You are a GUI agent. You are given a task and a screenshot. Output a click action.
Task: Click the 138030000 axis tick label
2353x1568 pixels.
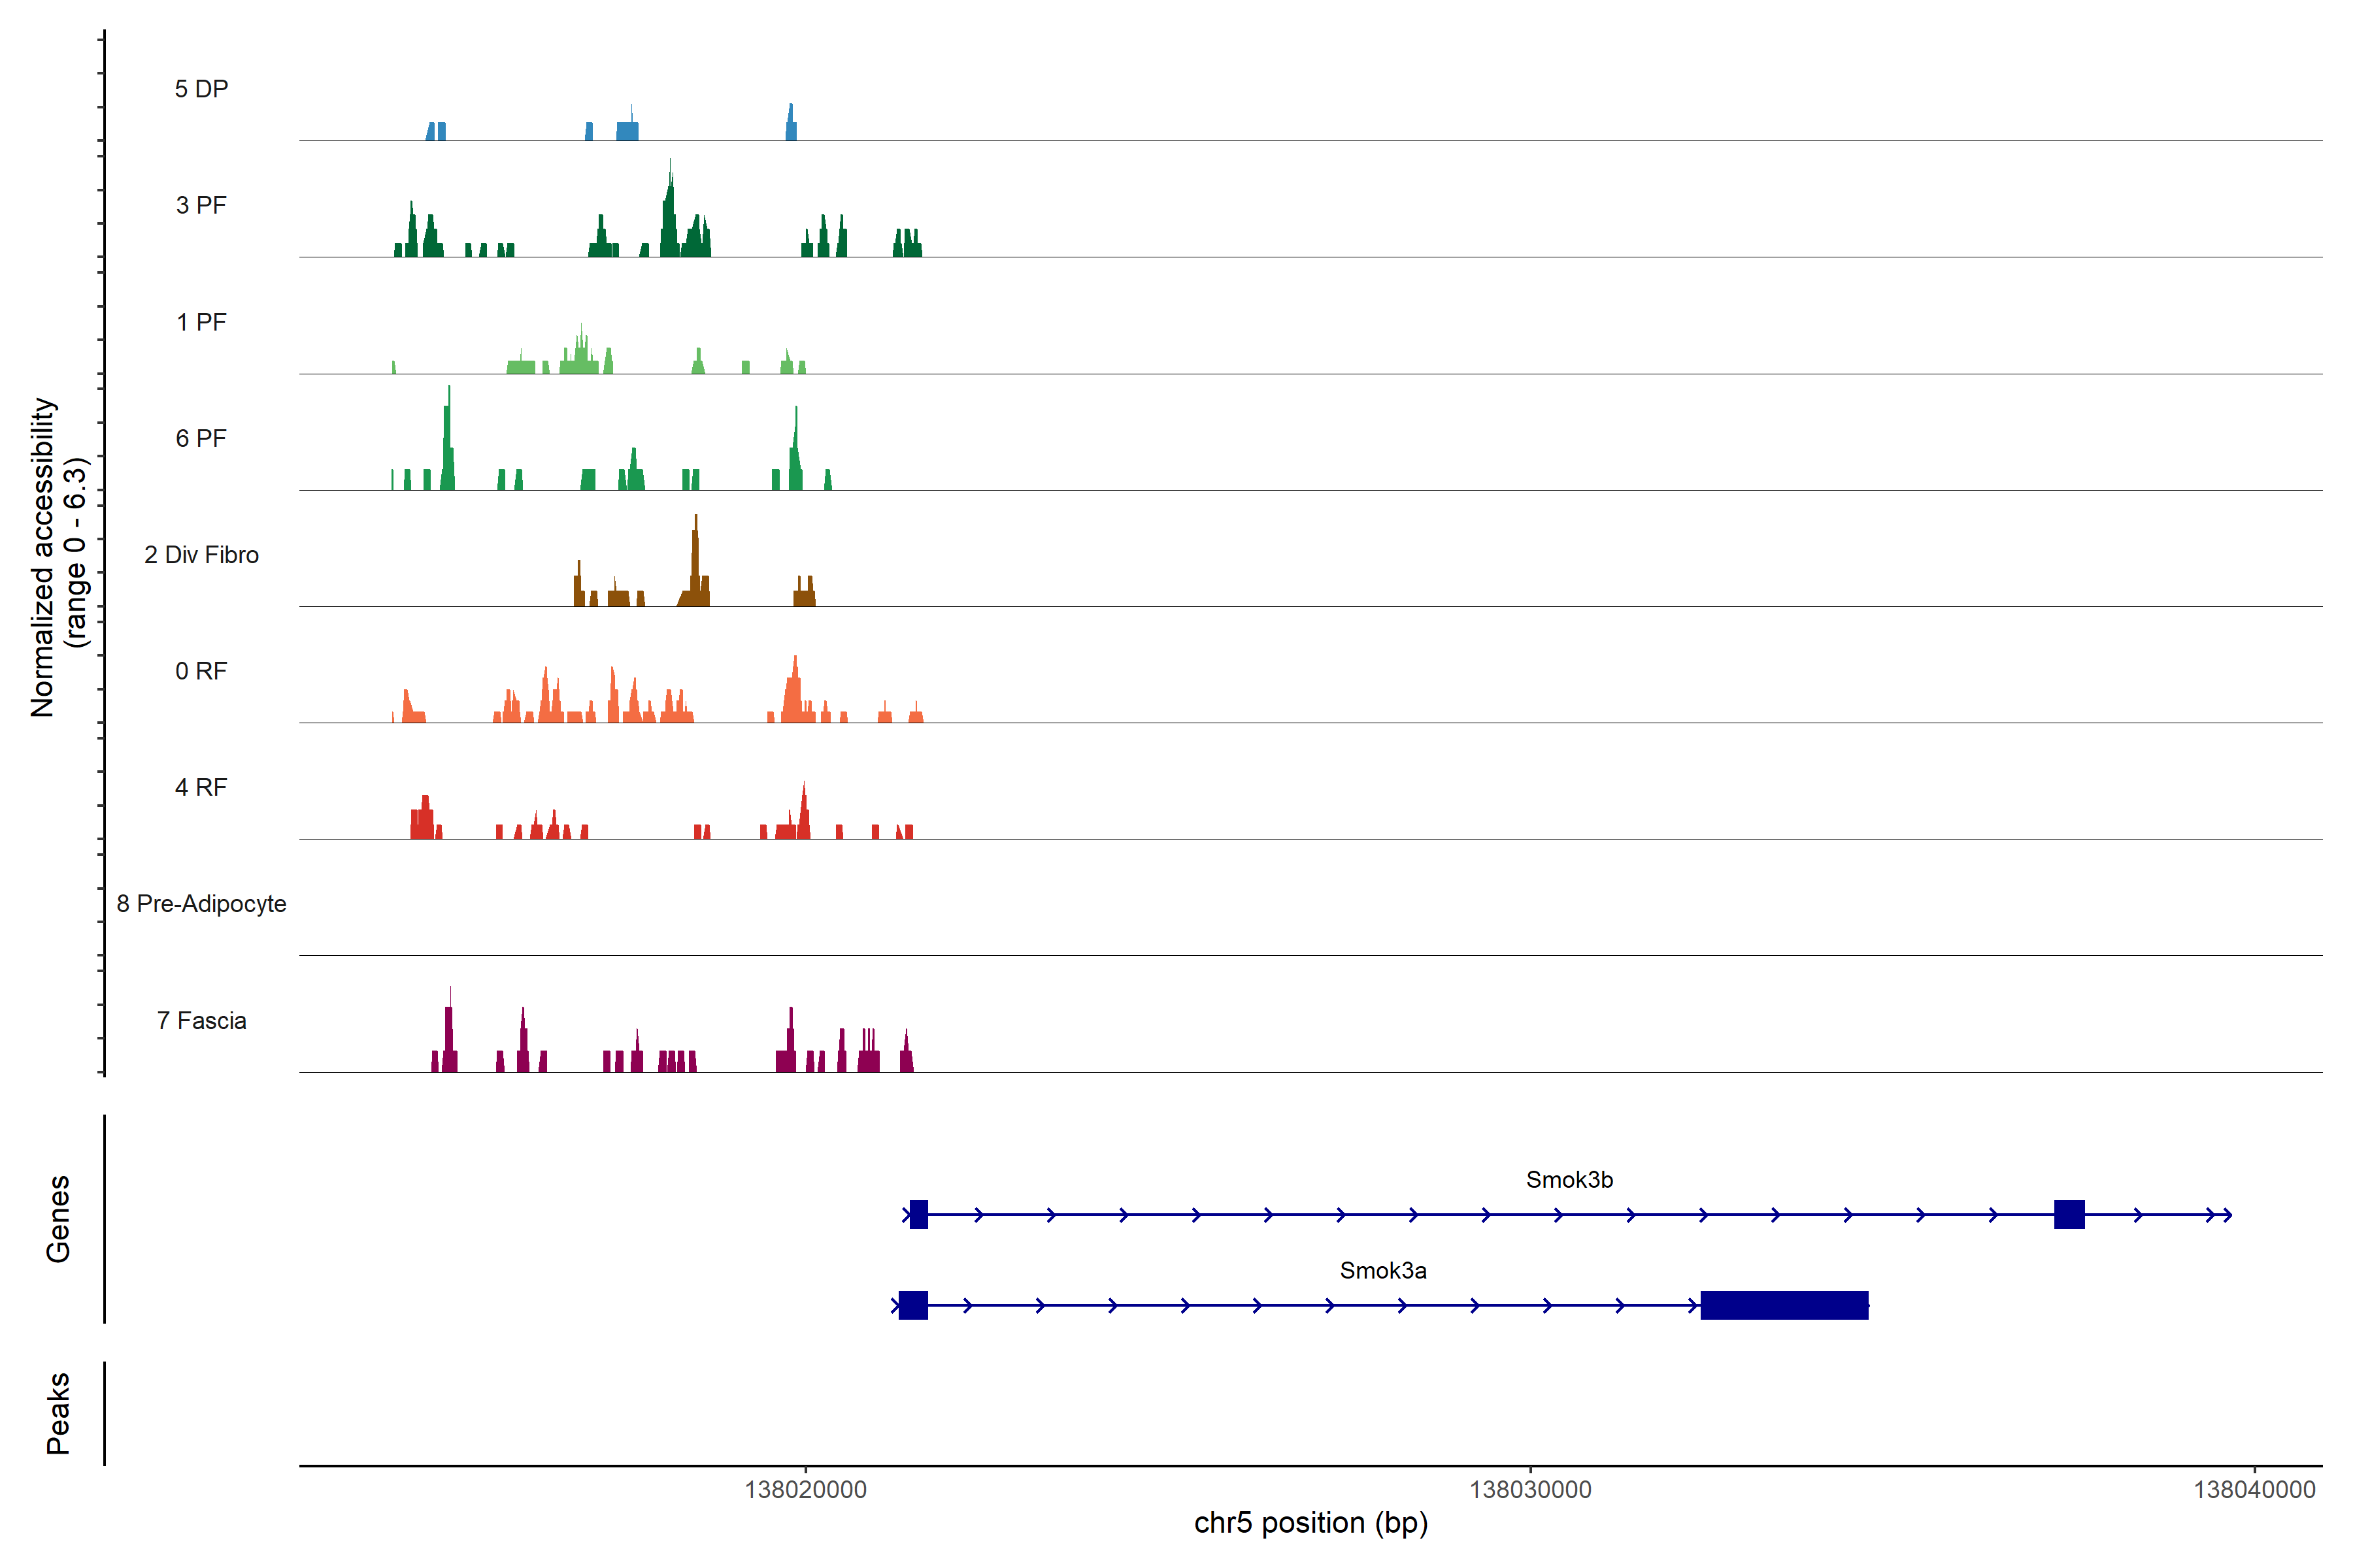(1529, 1490)
